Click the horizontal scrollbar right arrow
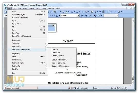Image resolution: width=139 pixels, height=93 pixels. click(131, 85)
